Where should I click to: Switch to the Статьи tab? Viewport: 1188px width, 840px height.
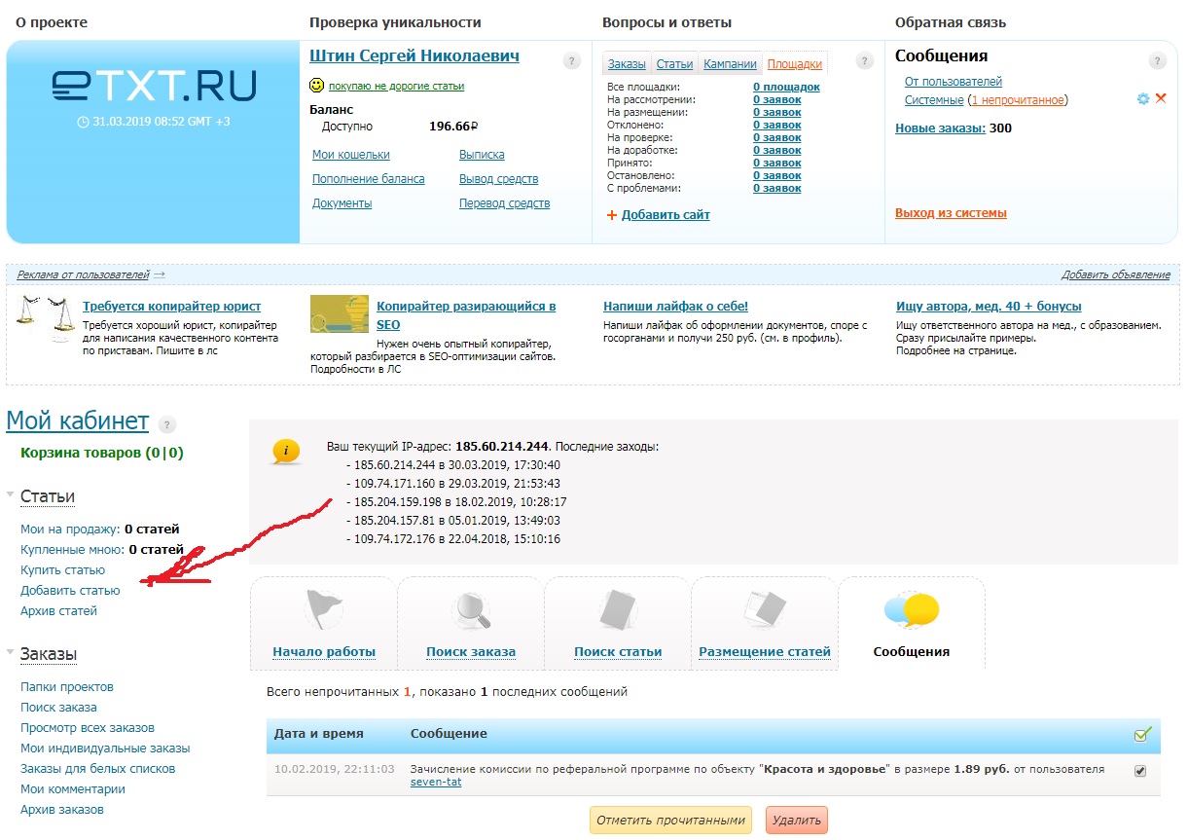[x=674, y=64]
